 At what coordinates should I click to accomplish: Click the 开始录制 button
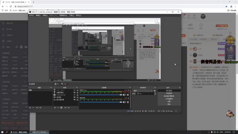(169, 93)
